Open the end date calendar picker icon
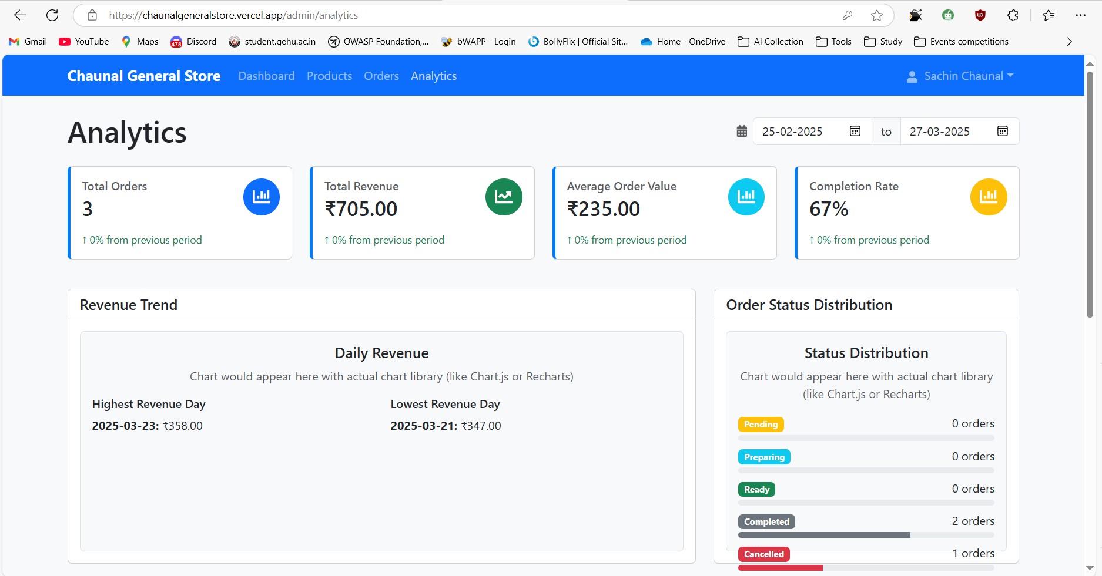Image resolution: width=1102 pixels, height=576 pixels. pyautogui.click(x=1003, y=131)
